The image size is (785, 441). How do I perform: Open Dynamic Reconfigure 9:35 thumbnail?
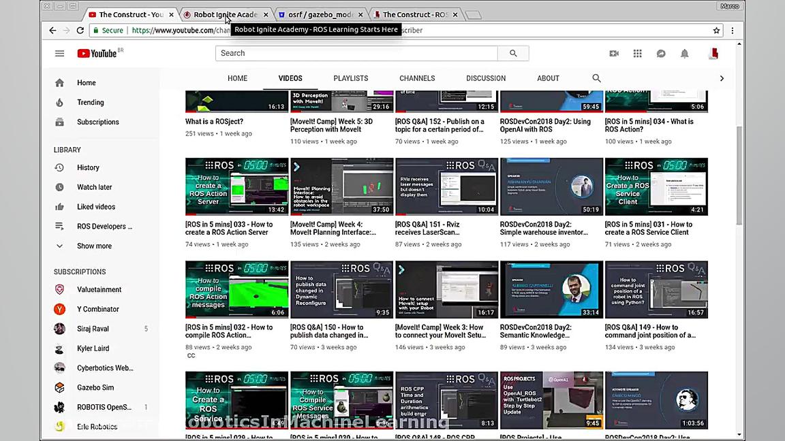(342, 289)
